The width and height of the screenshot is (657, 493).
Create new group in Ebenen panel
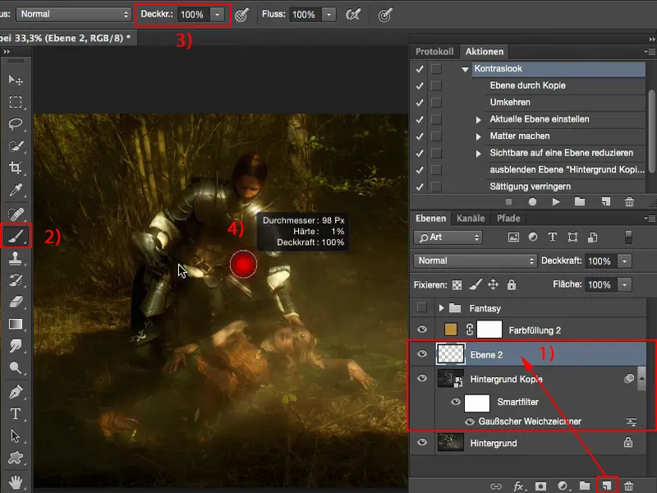pos(585,486)
